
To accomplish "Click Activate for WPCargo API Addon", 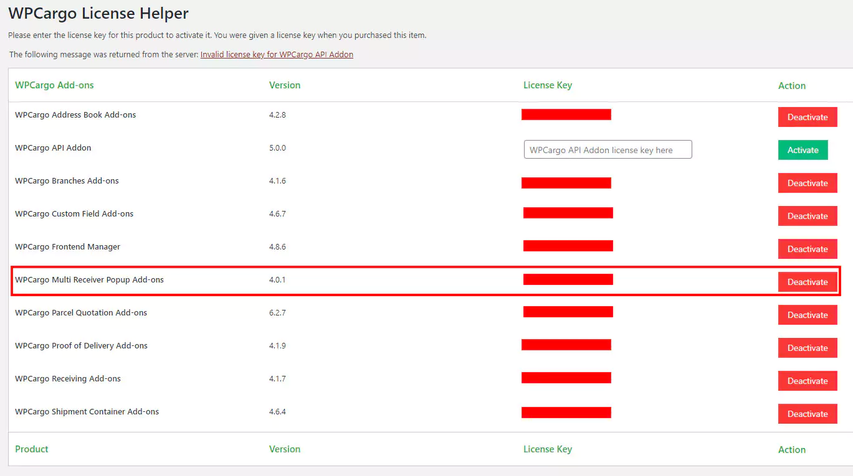I will click(803, 150).
